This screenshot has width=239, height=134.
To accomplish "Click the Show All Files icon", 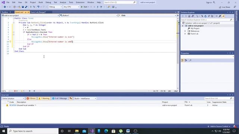I will [212, 16].
